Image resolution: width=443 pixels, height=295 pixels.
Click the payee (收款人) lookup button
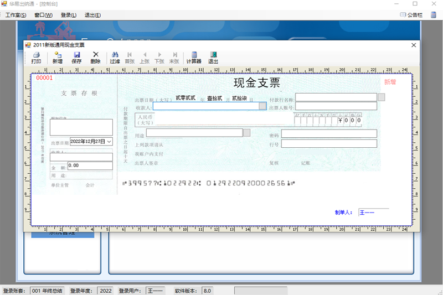coord(262,106)
